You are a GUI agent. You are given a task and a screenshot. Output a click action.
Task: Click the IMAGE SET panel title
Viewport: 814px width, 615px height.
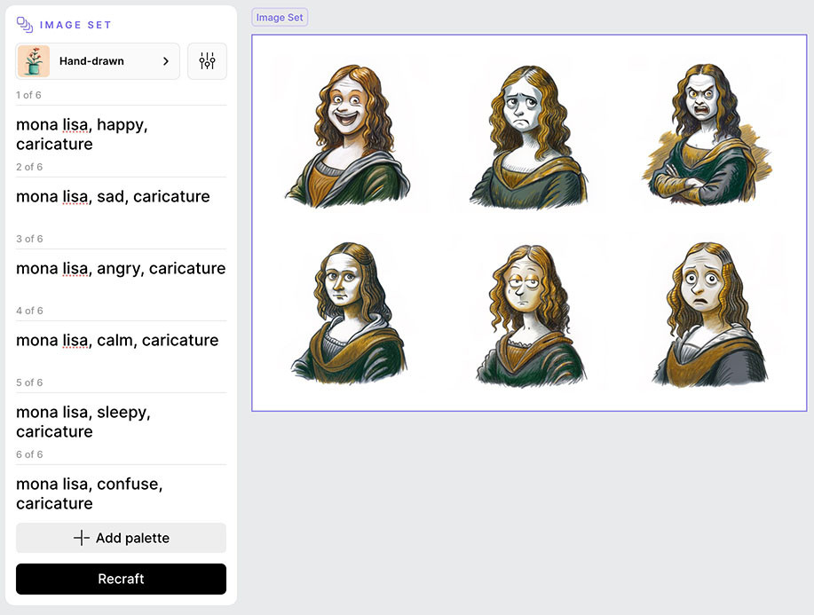tap(75, 25)
